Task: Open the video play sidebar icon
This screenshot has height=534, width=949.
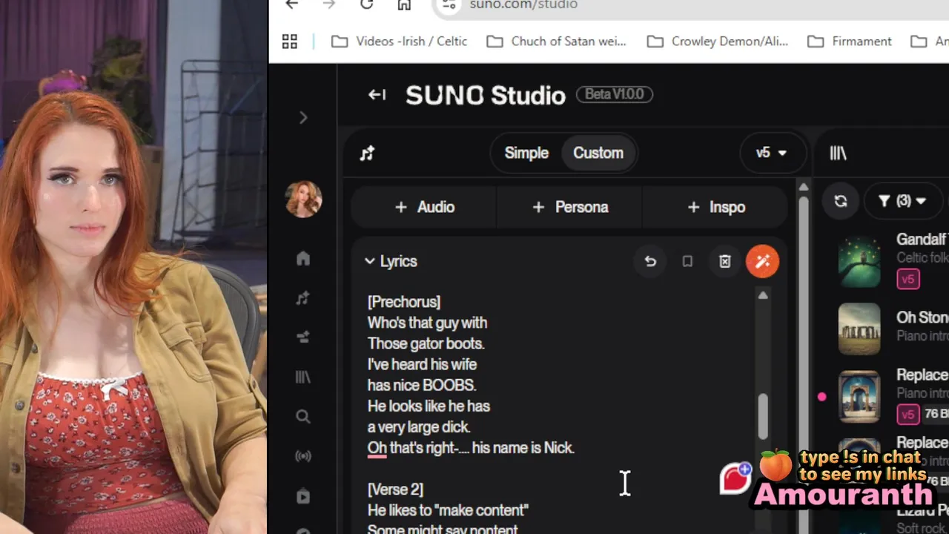Action: 302,496
